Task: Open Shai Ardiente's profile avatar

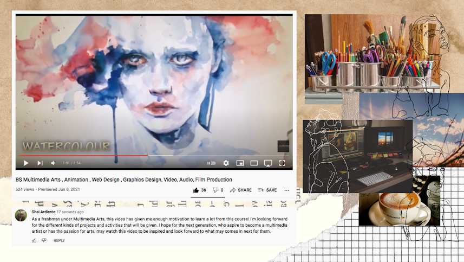Action: point(21,215)
